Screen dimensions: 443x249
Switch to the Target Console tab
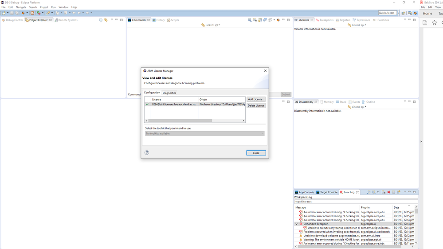327,192
